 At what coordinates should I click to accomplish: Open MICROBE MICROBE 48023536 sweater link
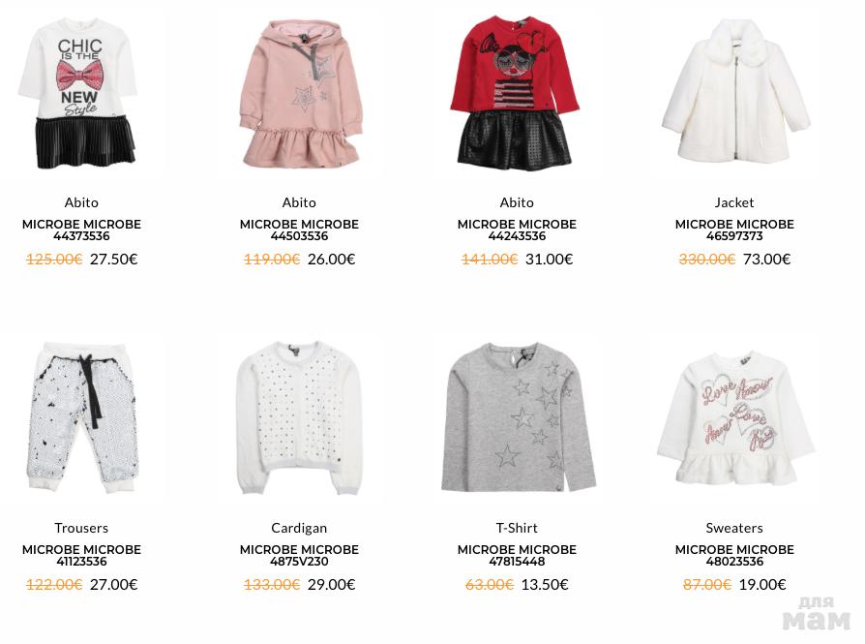734,555
